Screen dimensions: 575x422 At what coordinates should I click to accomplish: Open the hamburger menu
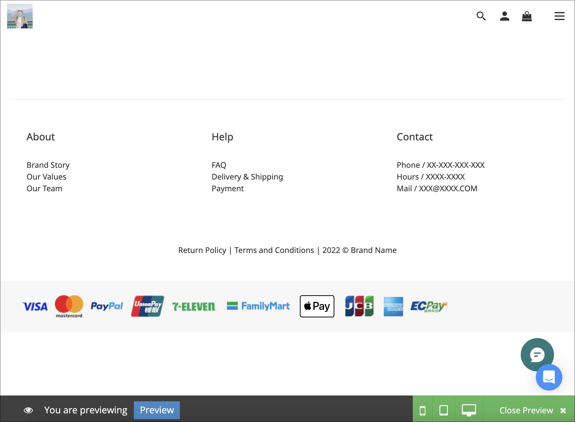[x=559, y=16]
